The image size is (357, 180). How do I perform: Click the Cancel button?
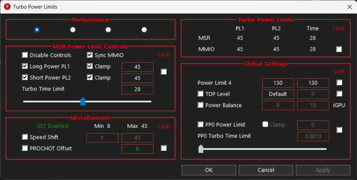pos(266,170)
